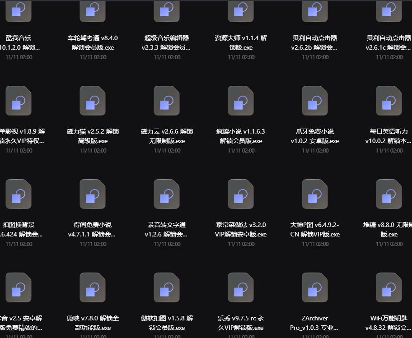Screen dimensions: 412x338
Task: Click the file name 贝利自动点击器 v2.6.2b
Action: click(x=314, y=43)
